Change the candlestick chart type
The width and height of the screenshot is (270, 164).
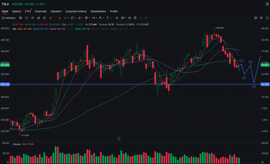(x=20, y=18)
